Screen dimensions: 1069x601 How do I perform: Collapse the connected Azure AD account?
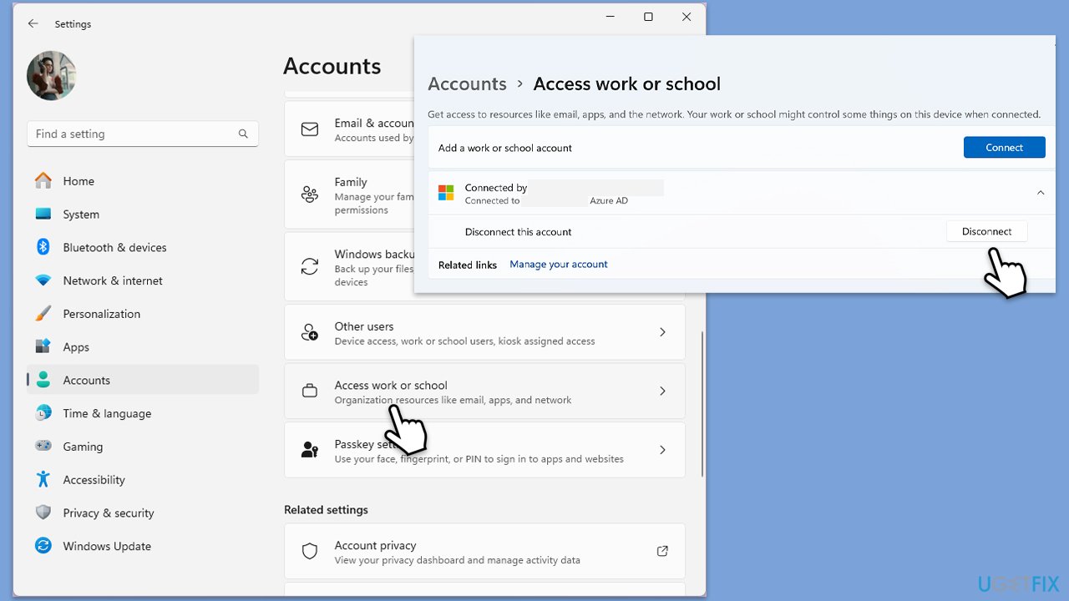coord(1041,193)
